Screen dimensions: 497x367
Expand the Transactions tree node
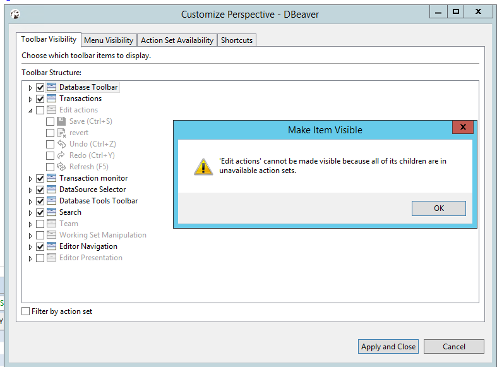(x=30, y=99)
